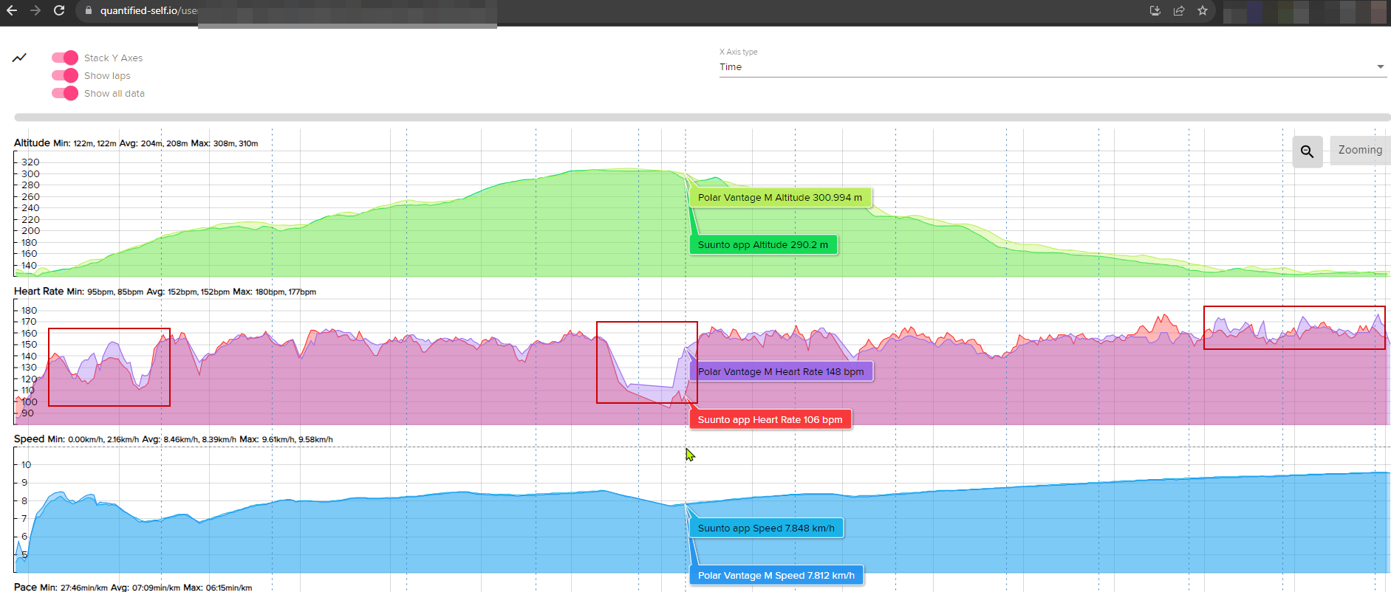Click the X Axis type dropdown arrow

[x=1380, y=66]
